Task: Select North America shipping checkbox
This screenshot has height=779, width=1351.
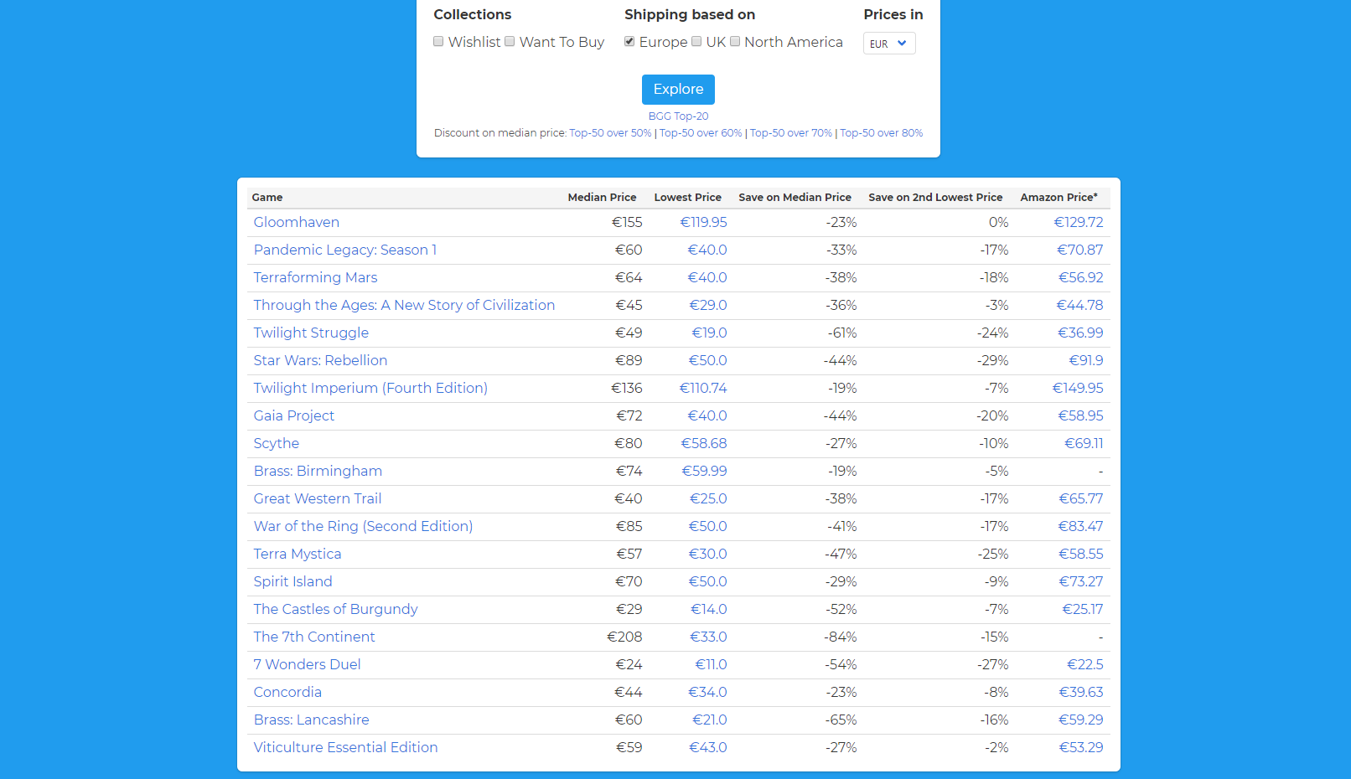Action: coord(735,42)
